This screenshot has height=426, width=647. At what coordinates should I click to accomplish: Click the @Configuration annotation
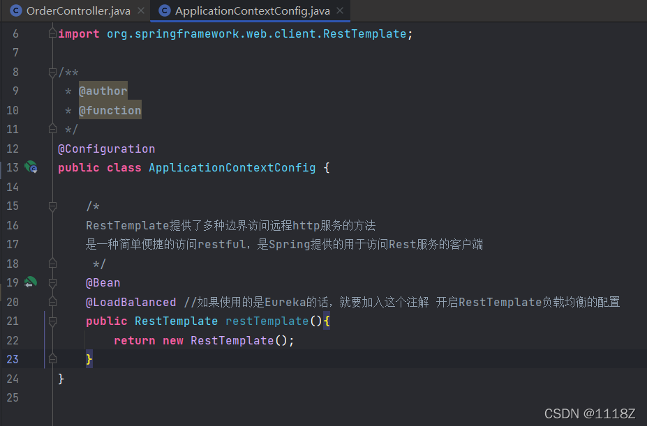[107, 149]
